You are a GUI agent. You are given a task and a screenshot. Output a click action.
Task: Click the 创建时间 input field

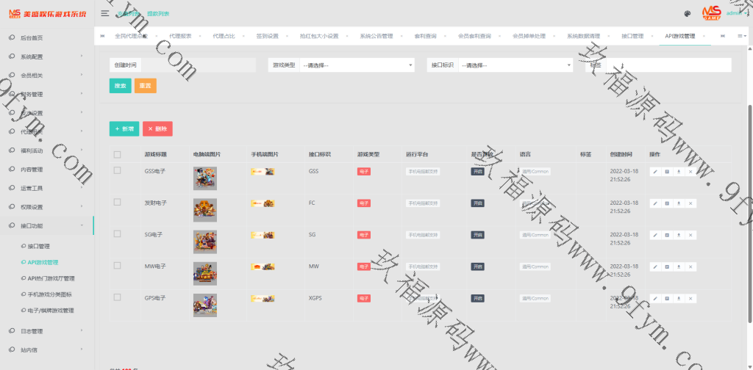[x=196, y=65]
